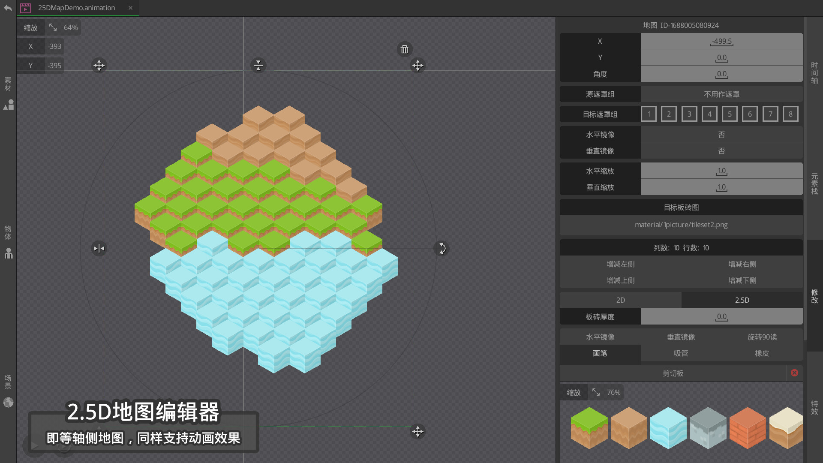Screen dimensions: 823x463
Task: Click the vertical flip handle at top
Action: pos(258,65)
